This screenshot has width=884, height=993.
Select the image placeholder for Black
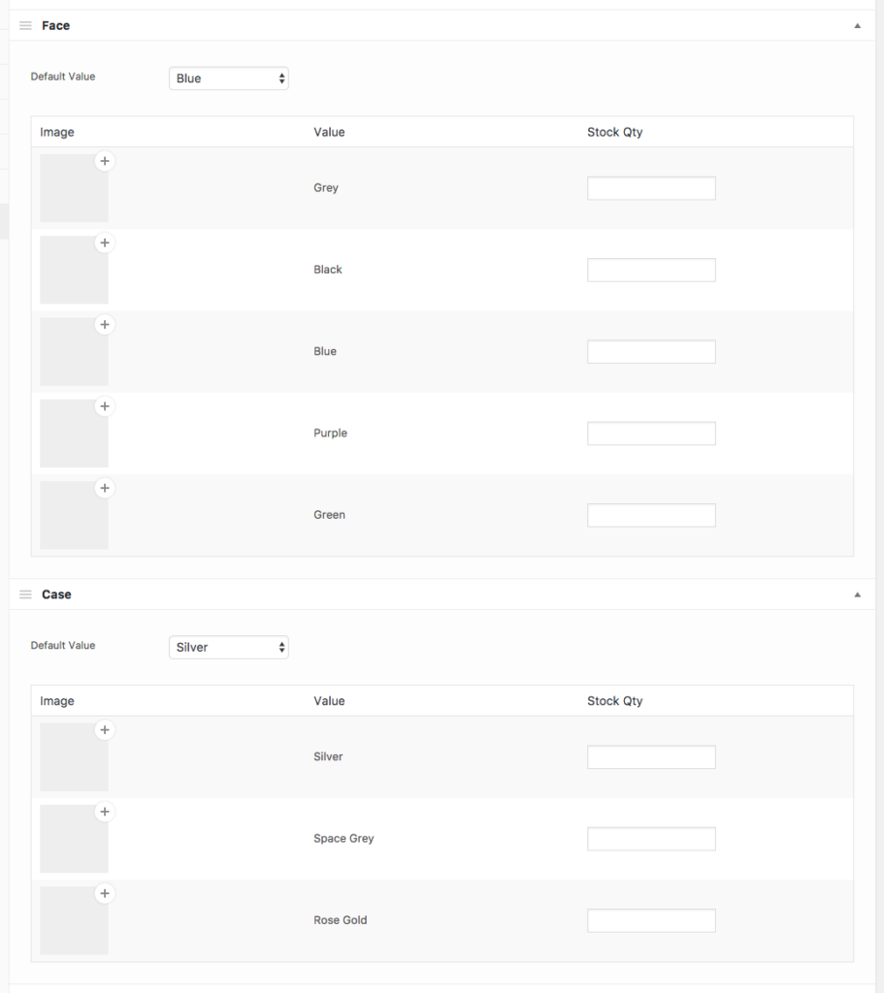[x=74, y=270]
